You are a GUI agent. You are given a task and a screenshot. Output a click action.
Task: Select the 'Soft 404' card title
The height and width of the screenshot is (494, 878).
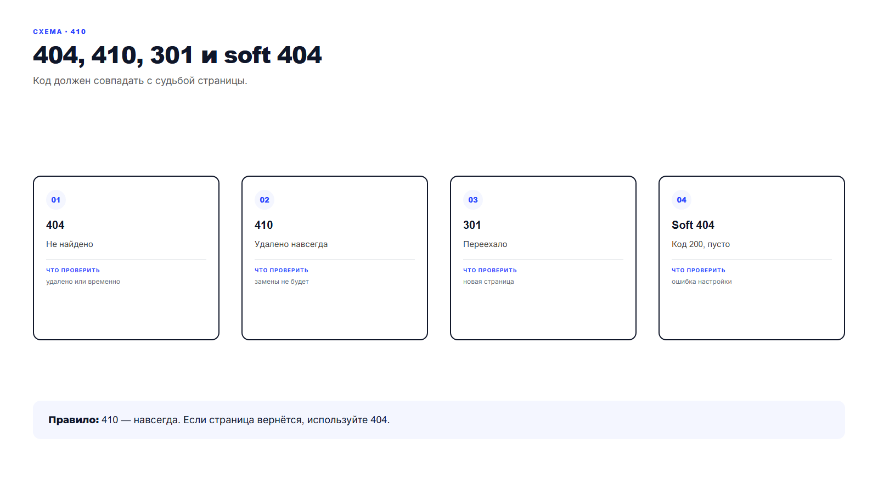click(x=693, y=225)
